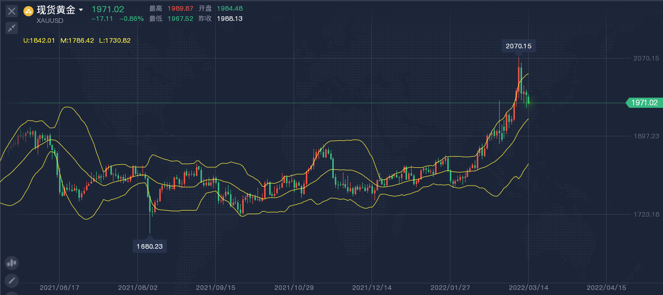Click the gold bar symbol icon

pos(28,11)
